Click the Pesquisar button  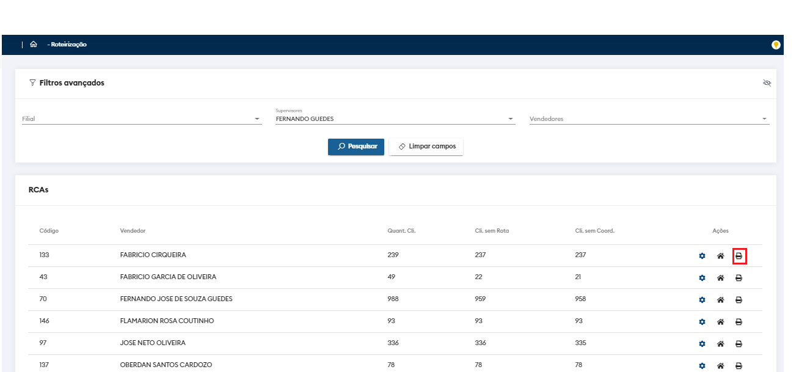pyautogui.click(x=356, y=147)
